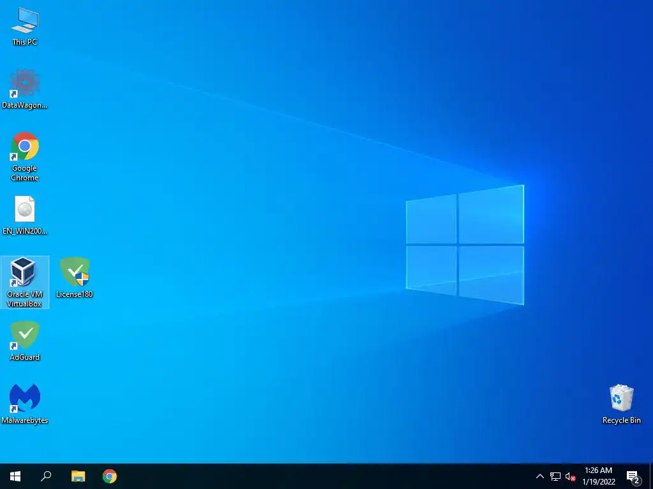Viewport: 653px width, 489px height.
Task: Click the Show desktop strip at taskbar end
Action: pos(651,476)
